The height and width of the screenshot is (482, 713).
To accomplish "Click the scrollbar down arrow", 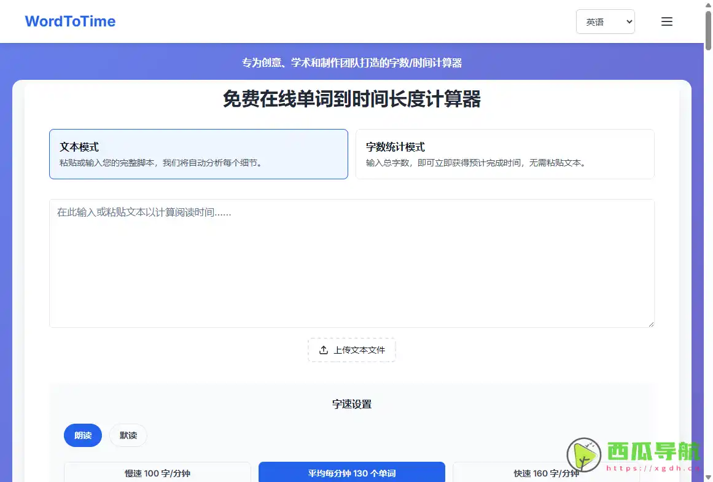I will point(708,477).
